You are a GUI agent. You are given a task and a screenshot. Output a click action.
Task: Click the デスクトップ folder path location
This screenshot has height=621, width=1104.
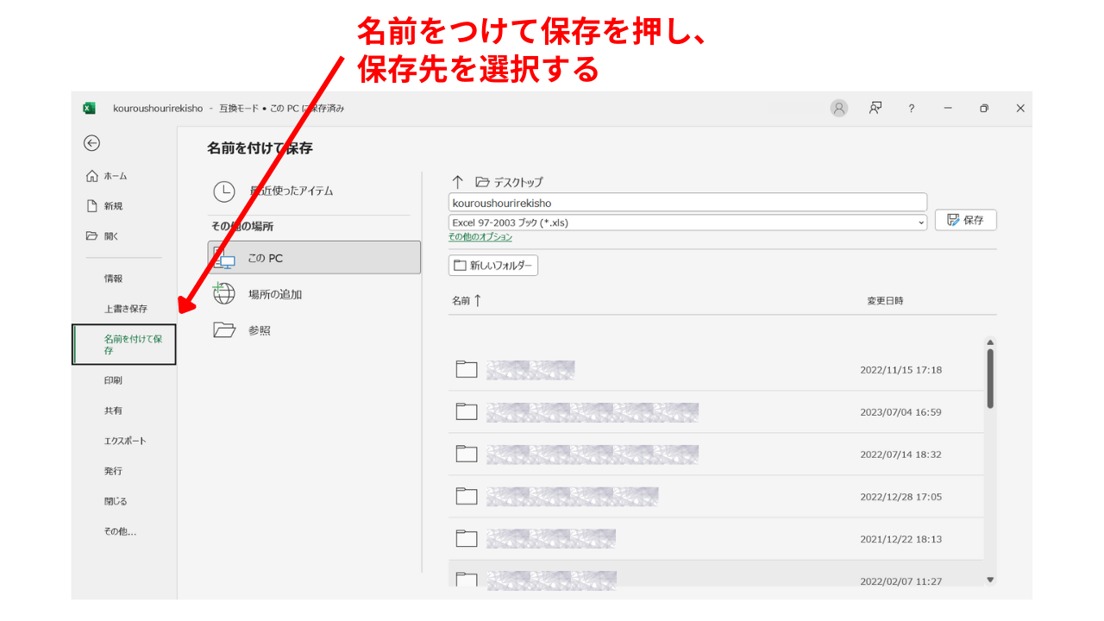tap(517, 182)
